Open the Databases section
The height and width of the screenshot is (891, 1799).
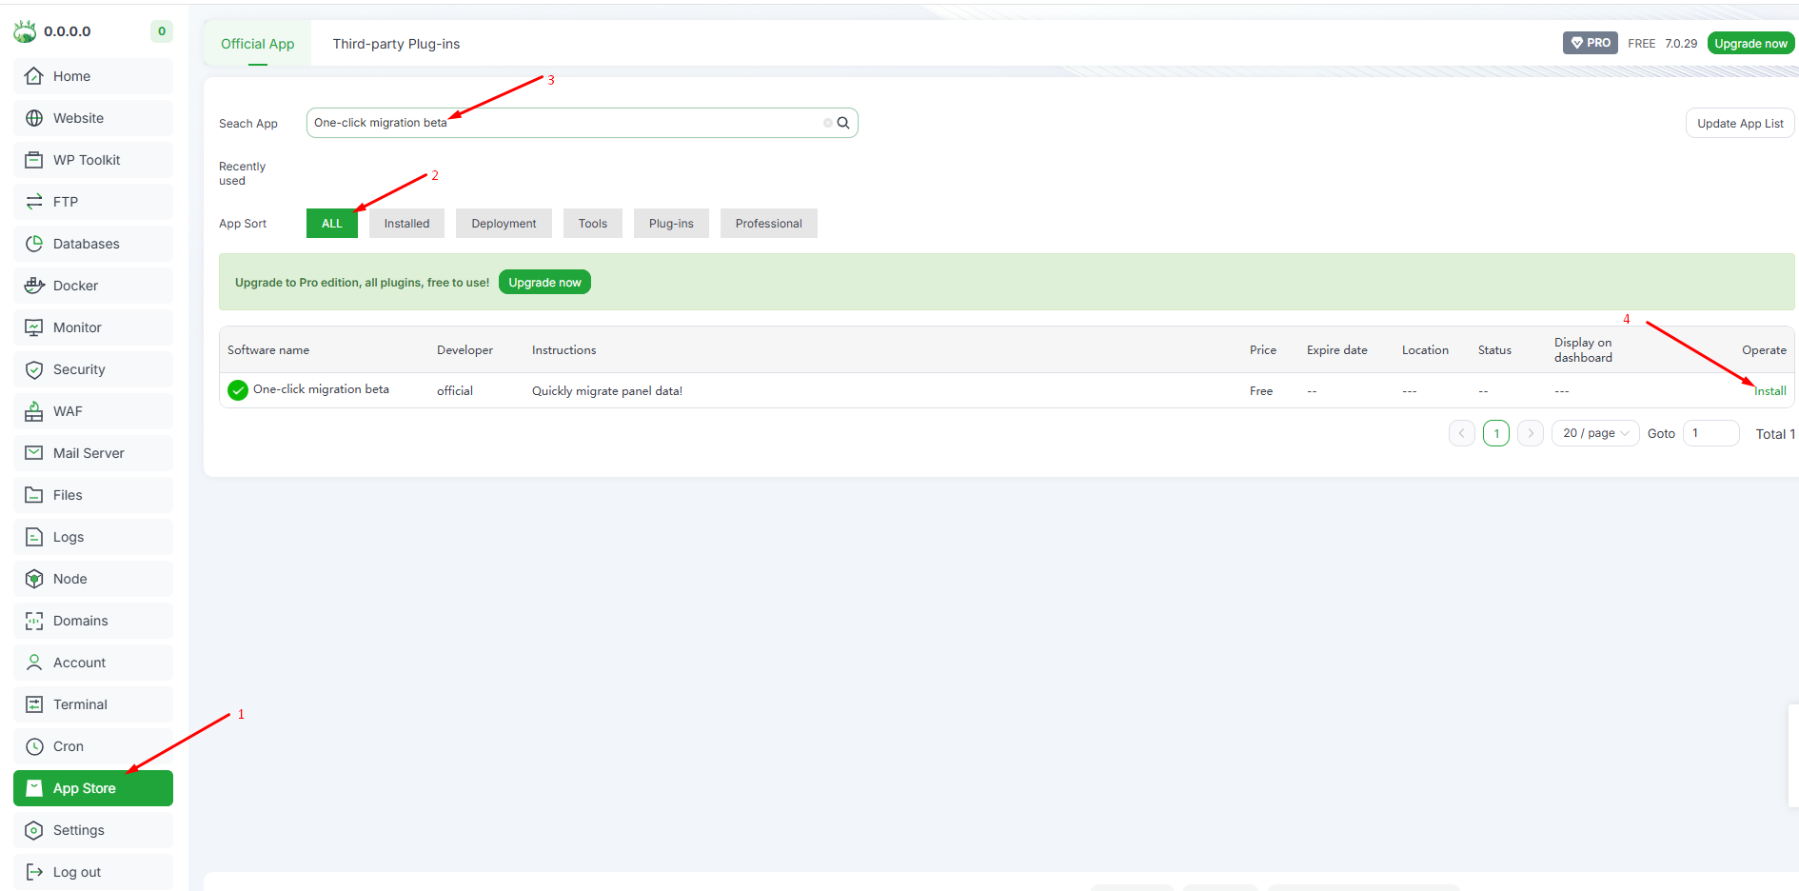coord(86,244)
